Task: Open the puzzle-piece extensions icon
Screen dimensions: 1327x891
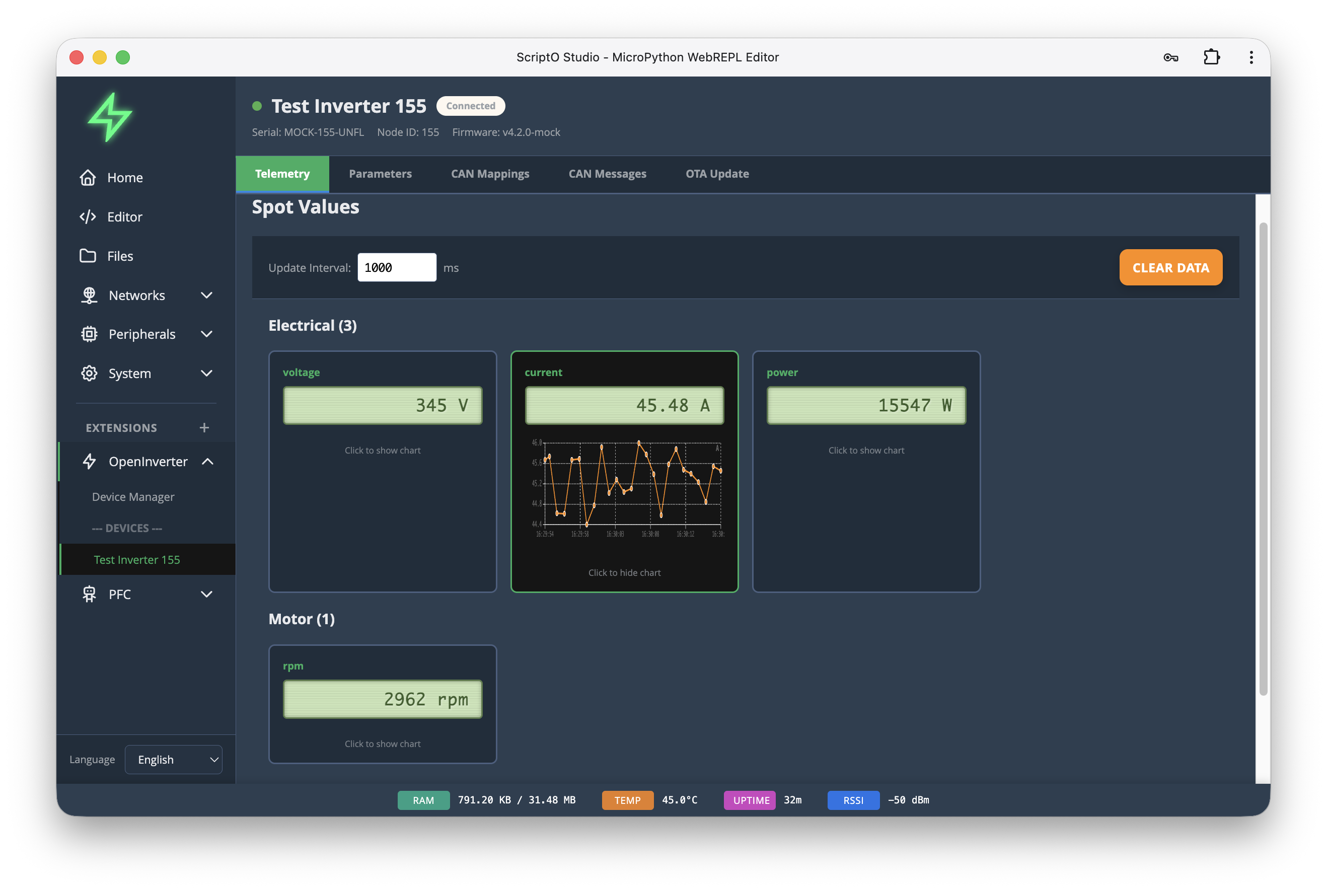Action: [x=1211, y=57]
